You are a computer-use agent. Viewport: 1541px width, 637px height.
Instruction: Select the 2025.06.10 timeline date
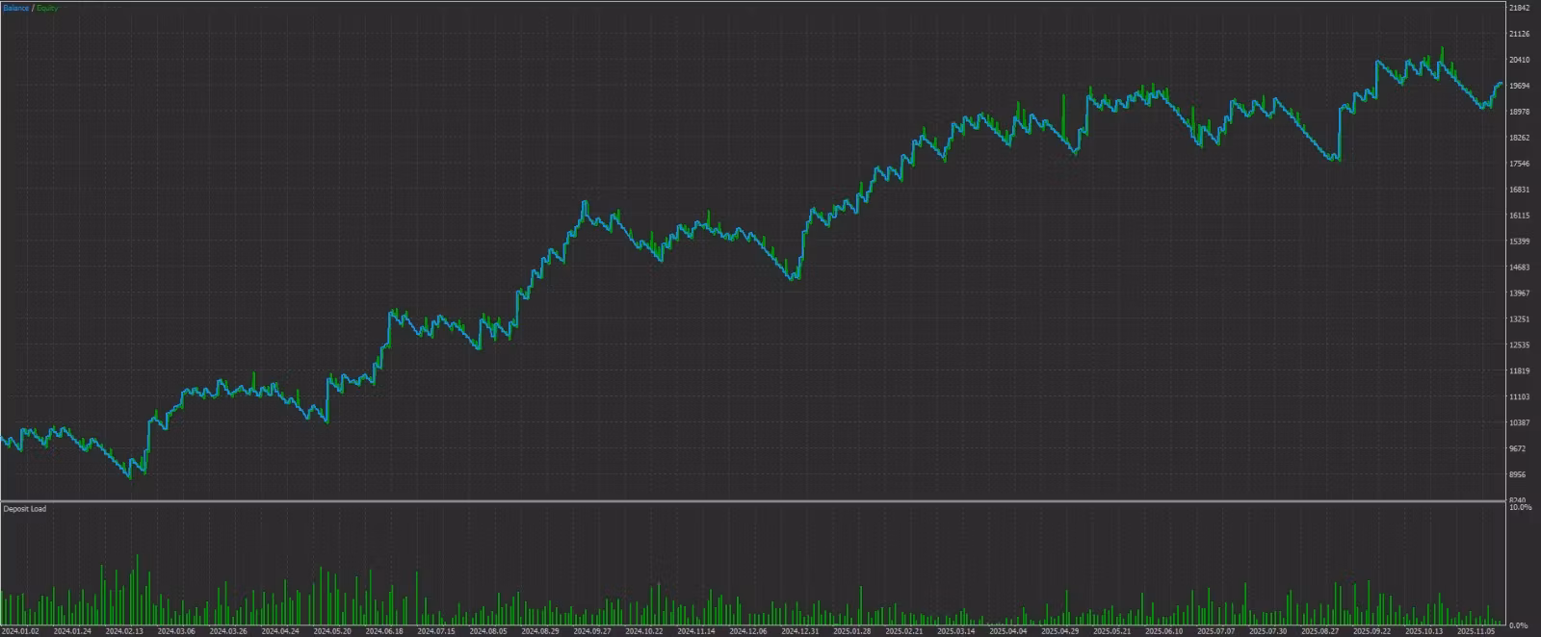pyautogui.click(x=1164, y=631)
